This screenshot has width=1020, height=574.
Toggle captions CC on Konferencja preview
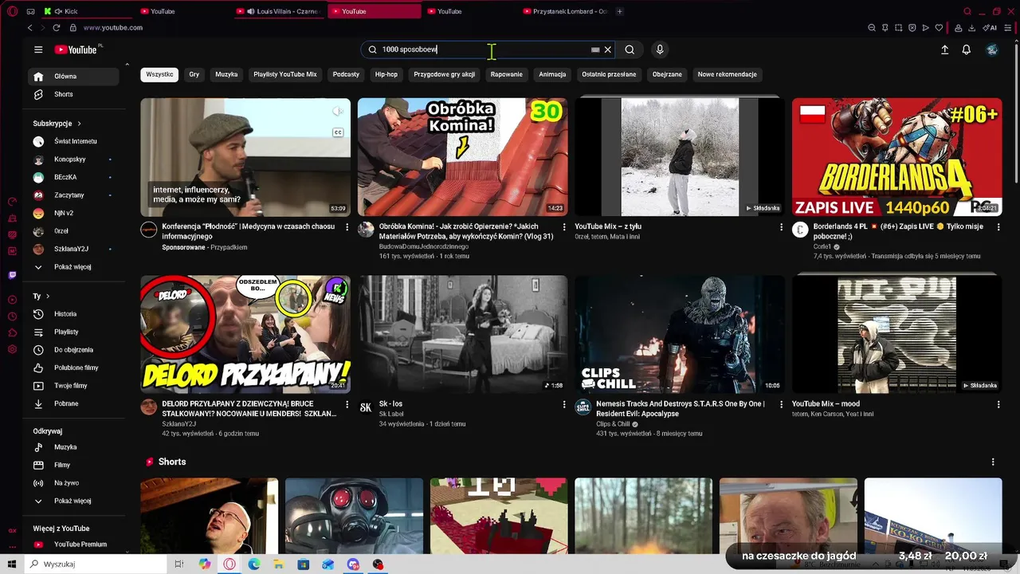(x=338, y=132)
